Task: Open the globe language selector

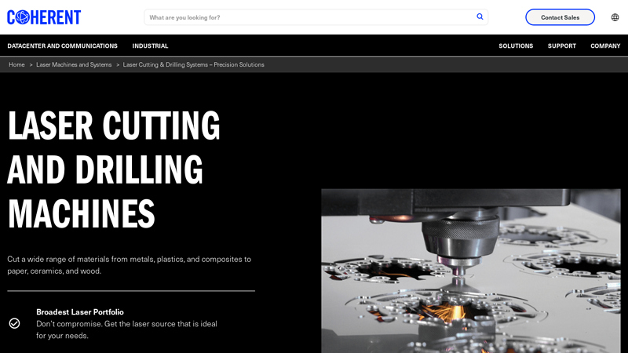Action: [x=615, y=17]
